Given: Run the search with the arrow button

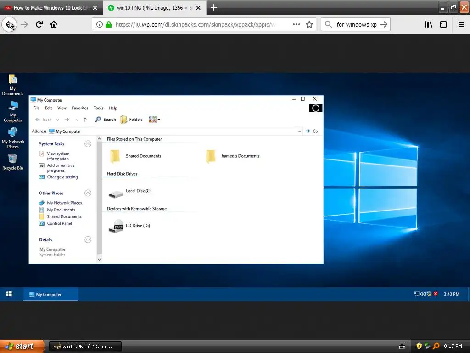Looking at the screenshot, I should coord(383,24).
